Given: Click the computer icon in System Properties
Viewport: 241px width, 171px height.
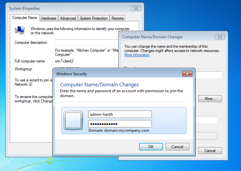Looking at the screenshot, I should [20, 30].
